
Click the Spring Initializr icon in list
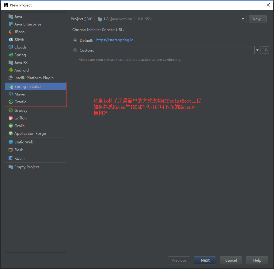tap(11, 87)
